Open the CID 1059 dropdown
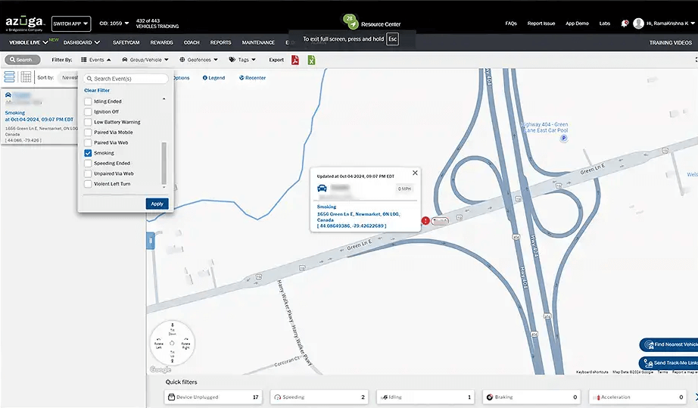The width and height of the screenshot is (698, 408). 114,23
